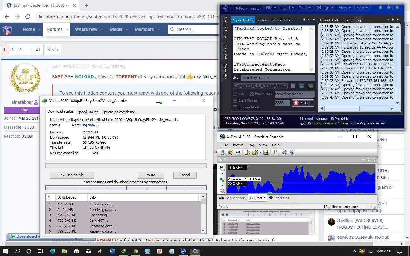The height and width of the screenshot is (256, 410).
Task: Open File menu dropdown in HTTP Proxy Injector
Action: [271, 8]
